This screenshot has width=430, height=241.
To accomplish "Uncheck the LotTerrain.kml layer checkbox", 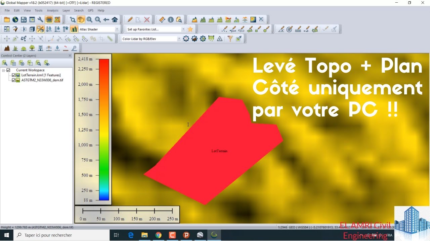I will (x=13, y=75).
